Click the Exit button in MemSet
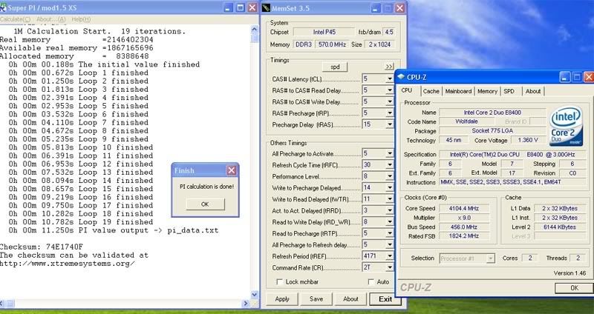 (x=385, y=299)
